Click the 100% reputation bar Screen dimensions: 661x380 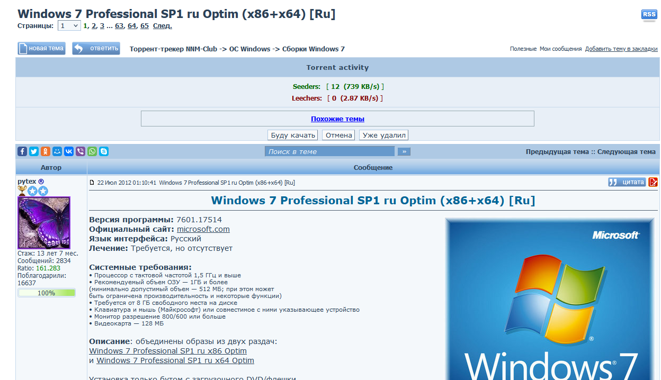(x=47, y=293)
